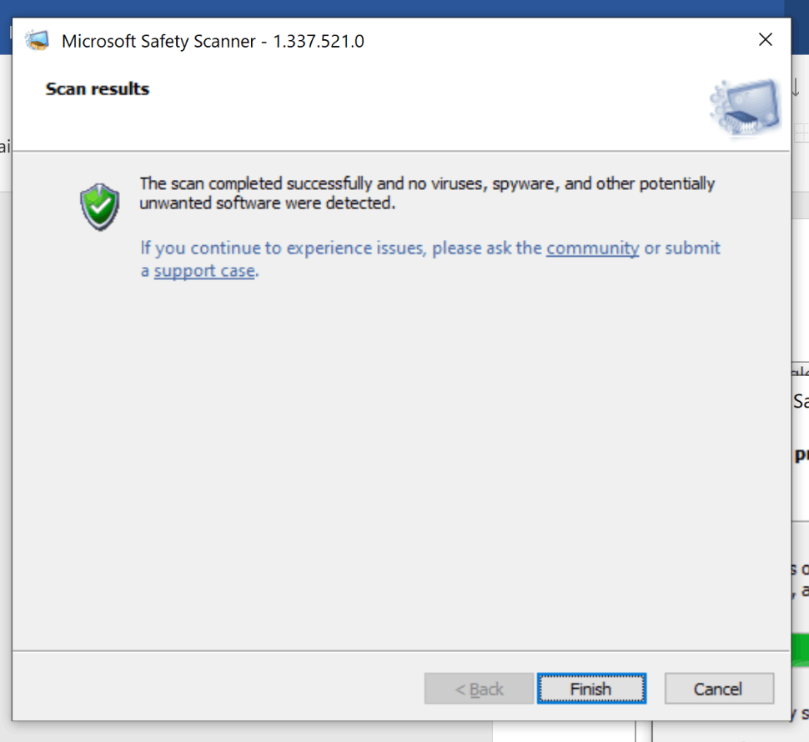Open the community link
Screen dimensions: 809x742
pyautogui.click(x=592, y=248)
